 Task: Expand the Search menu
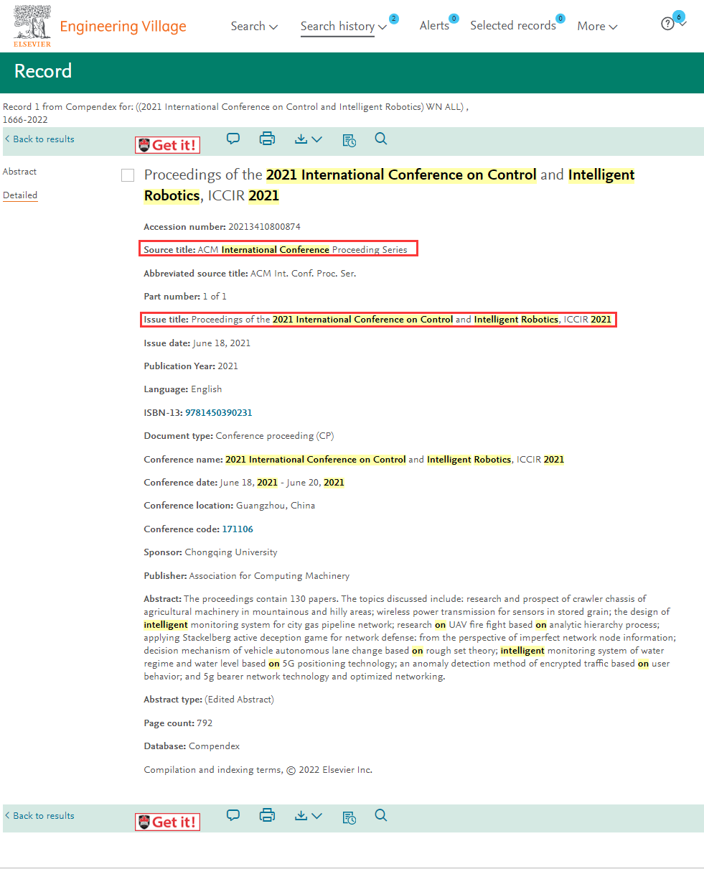pyautogui.click(x=254, y=26)
